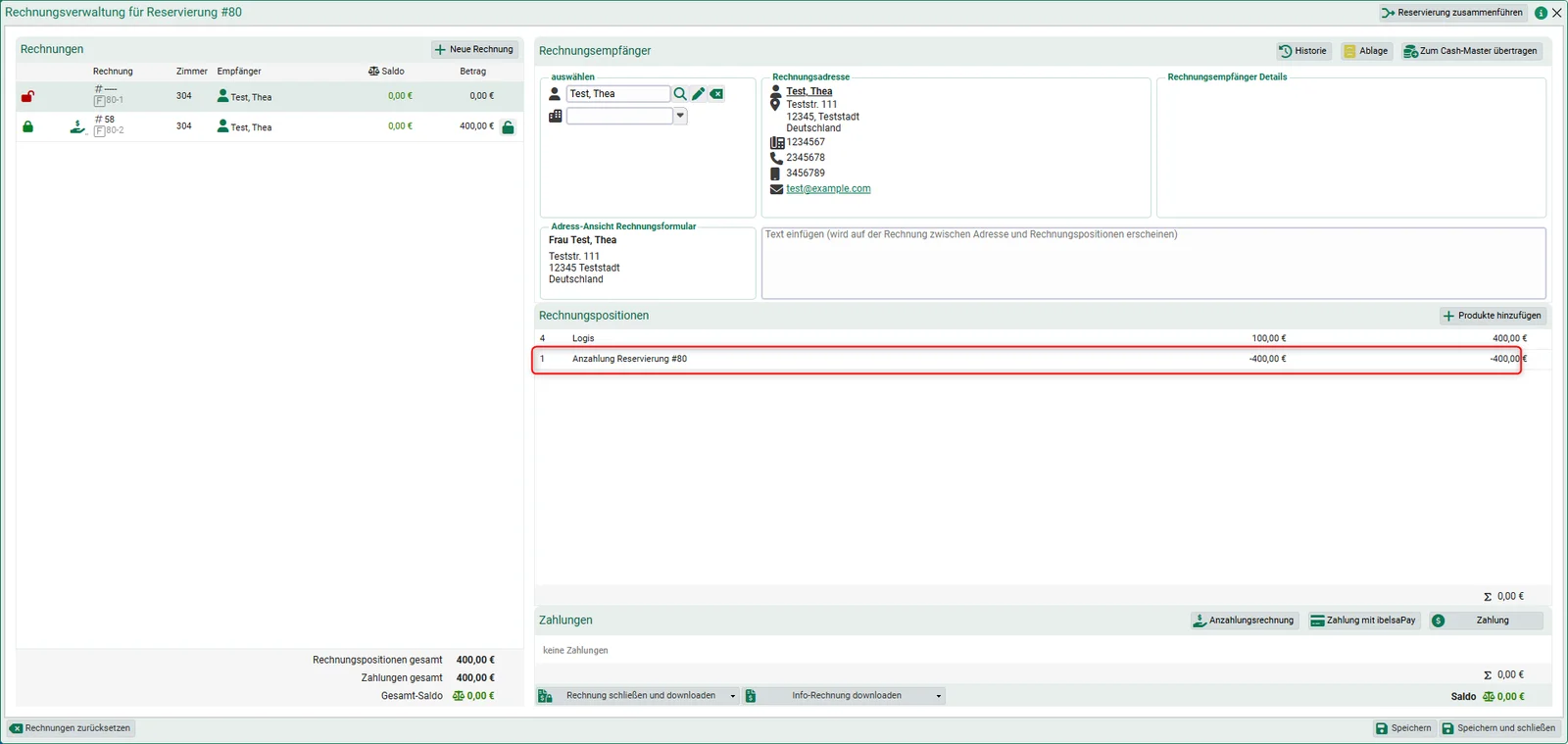Click Rechnungen zurücksetzen
Image resolution: width=1568 pixels, height=744 pixels.
pyautogui.click(x=71, y=728)
